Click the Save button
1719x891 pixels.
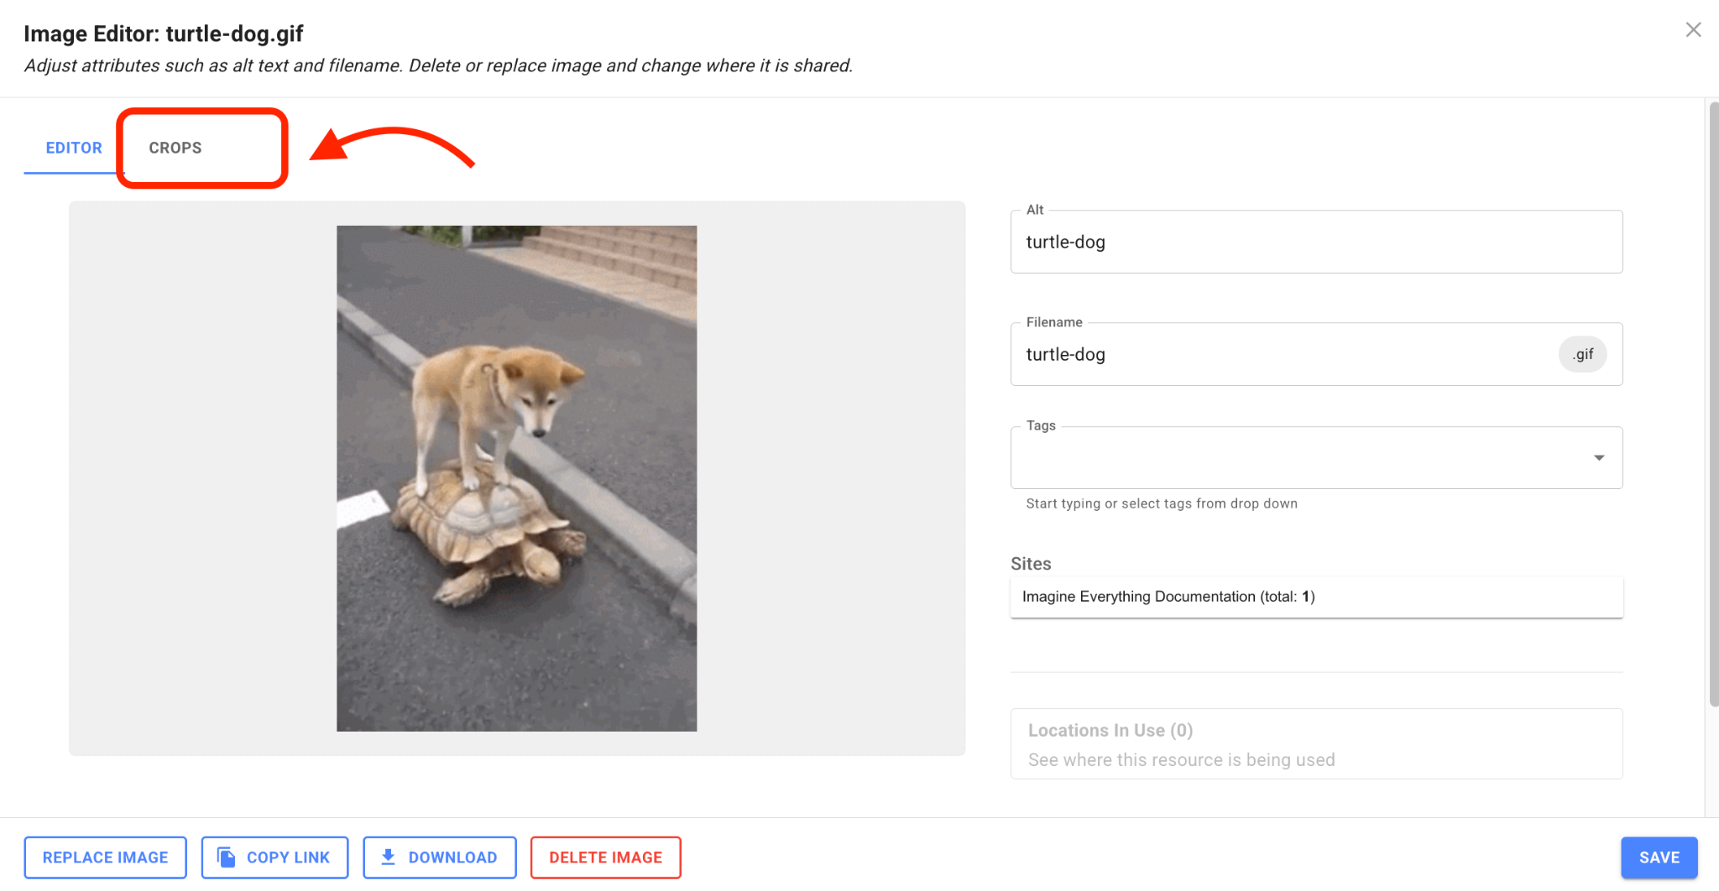tap(1658, 857)
